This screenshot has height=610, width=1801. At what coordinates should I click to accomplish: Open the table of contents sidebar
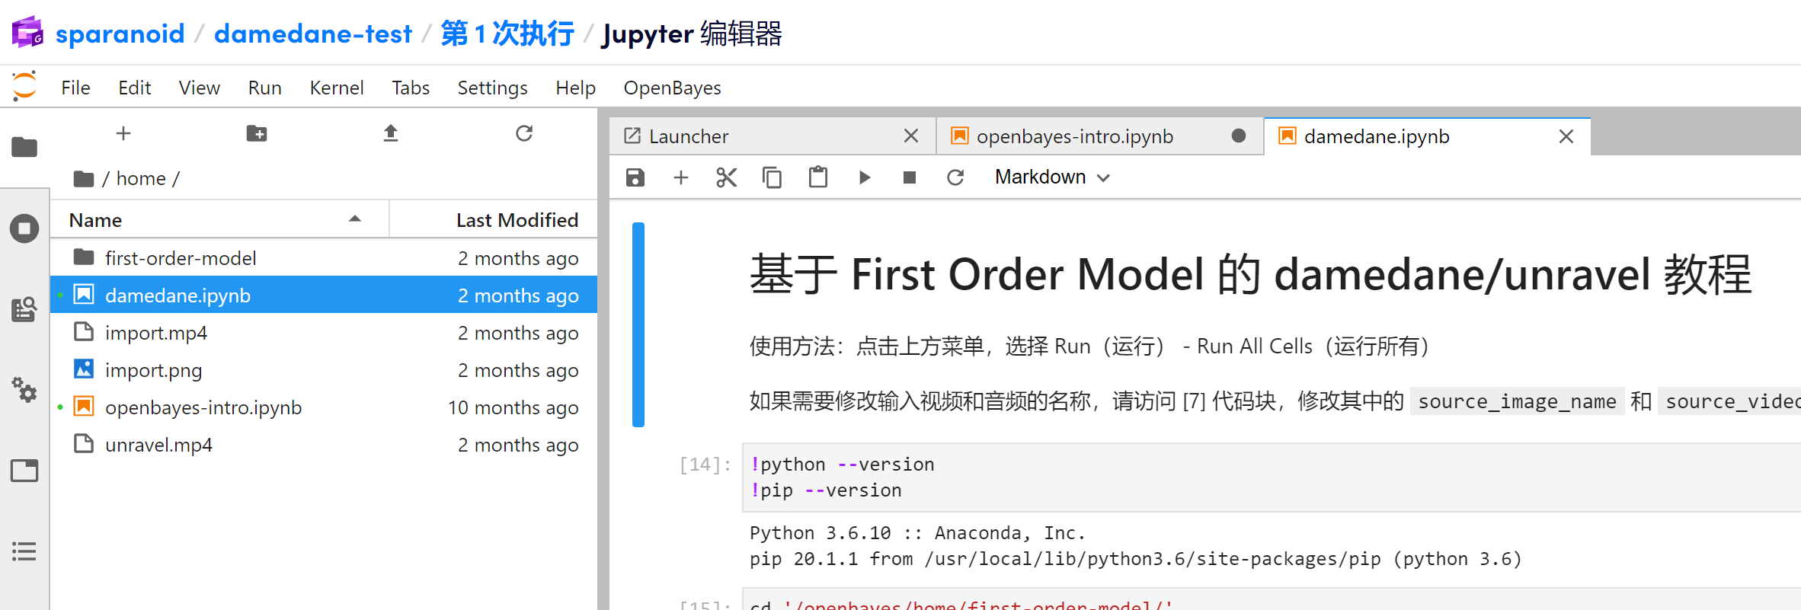pos(24,551)
